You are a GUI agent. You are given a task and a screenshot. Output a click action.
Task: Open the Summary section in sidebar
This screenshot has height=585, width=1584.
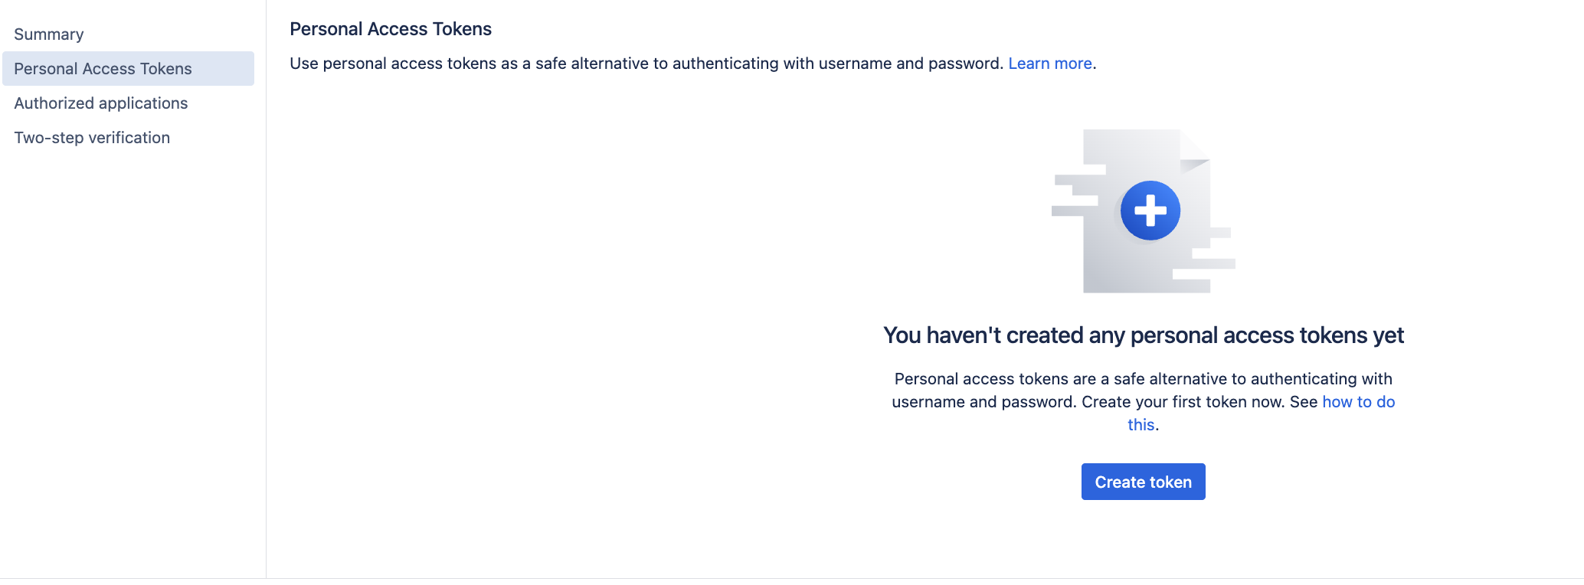tap(49, 34)
